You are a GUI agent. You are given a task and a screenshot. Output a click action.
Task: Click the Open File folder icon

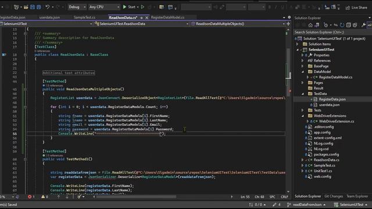click(x=26, y=7)
